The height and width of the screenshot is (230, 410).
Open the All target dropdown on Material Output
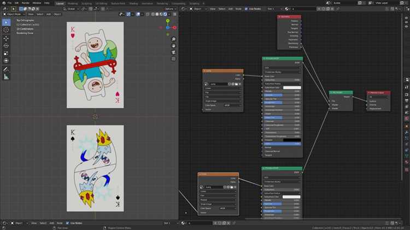(379, 97)
